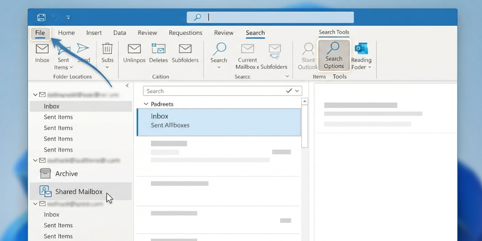Click the Archive box icon
Viewport: 482px width, 241px height.
click(x=45, y=174)
